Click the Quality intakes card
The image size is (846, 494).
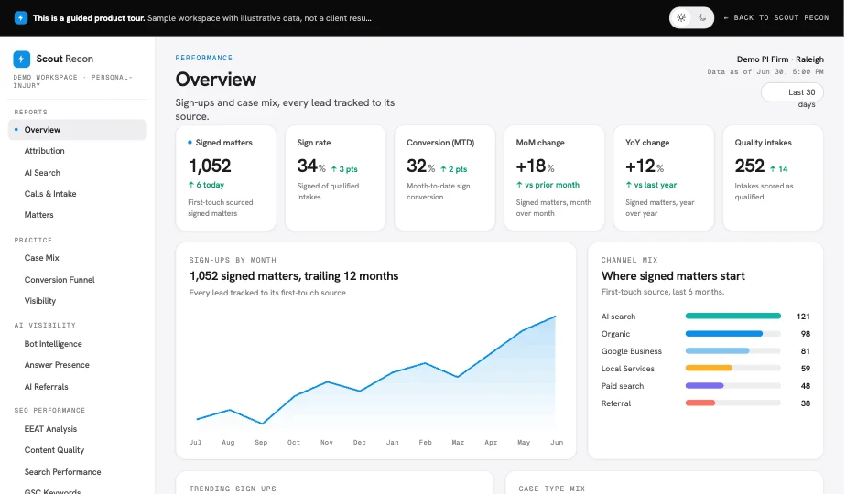coord(773,178)
